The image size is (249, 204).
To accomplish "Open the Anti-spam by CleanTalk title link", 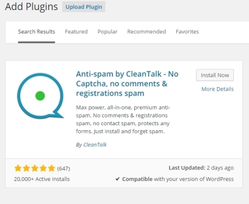I will click(127, 84).
